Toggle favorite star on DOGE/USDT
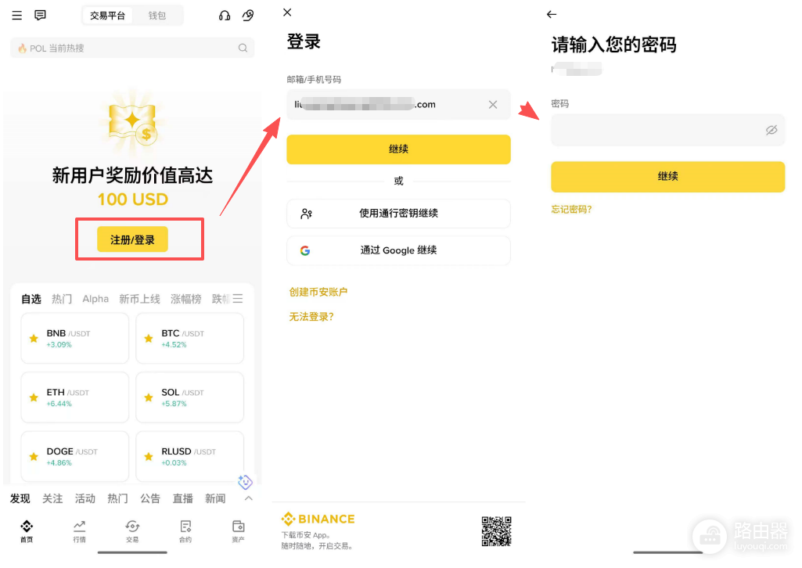This screenshot has height=568, width=802. 34,457
